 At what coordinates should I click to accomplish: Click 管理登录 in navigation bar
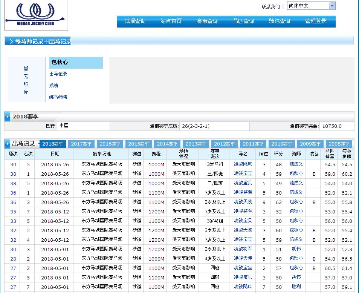coord(316,21)
